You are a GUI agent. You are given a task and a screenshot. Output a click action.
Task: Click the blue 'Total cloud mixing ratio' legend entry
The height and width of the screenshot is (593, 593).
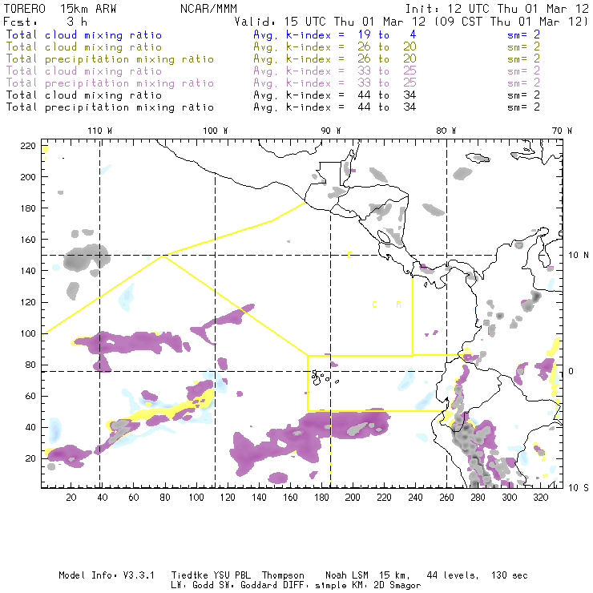[84, 34]
